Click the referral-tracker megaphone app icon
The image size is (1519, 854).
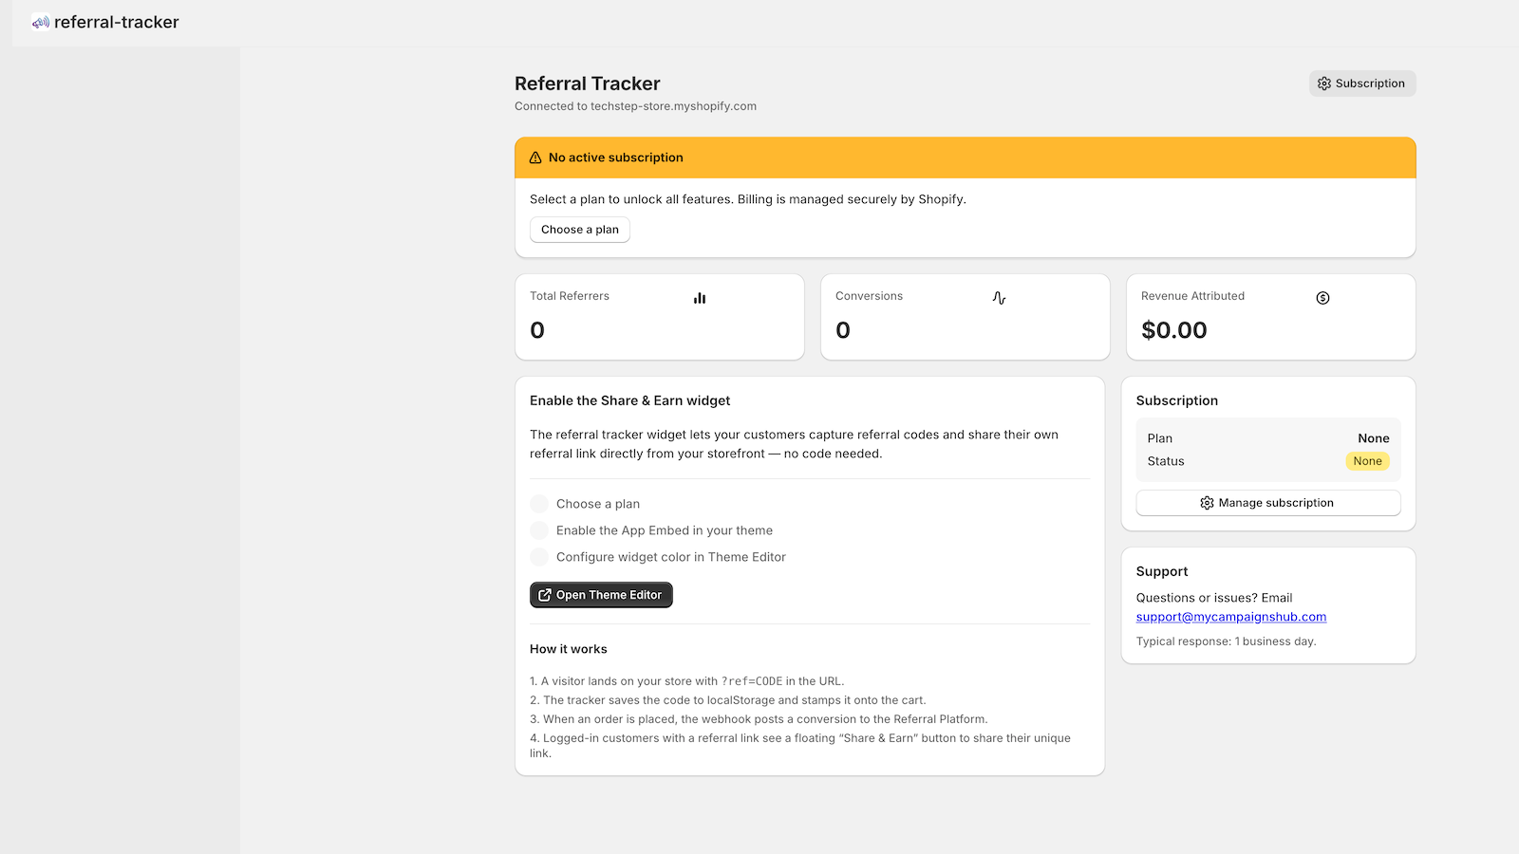pos(40,22)
